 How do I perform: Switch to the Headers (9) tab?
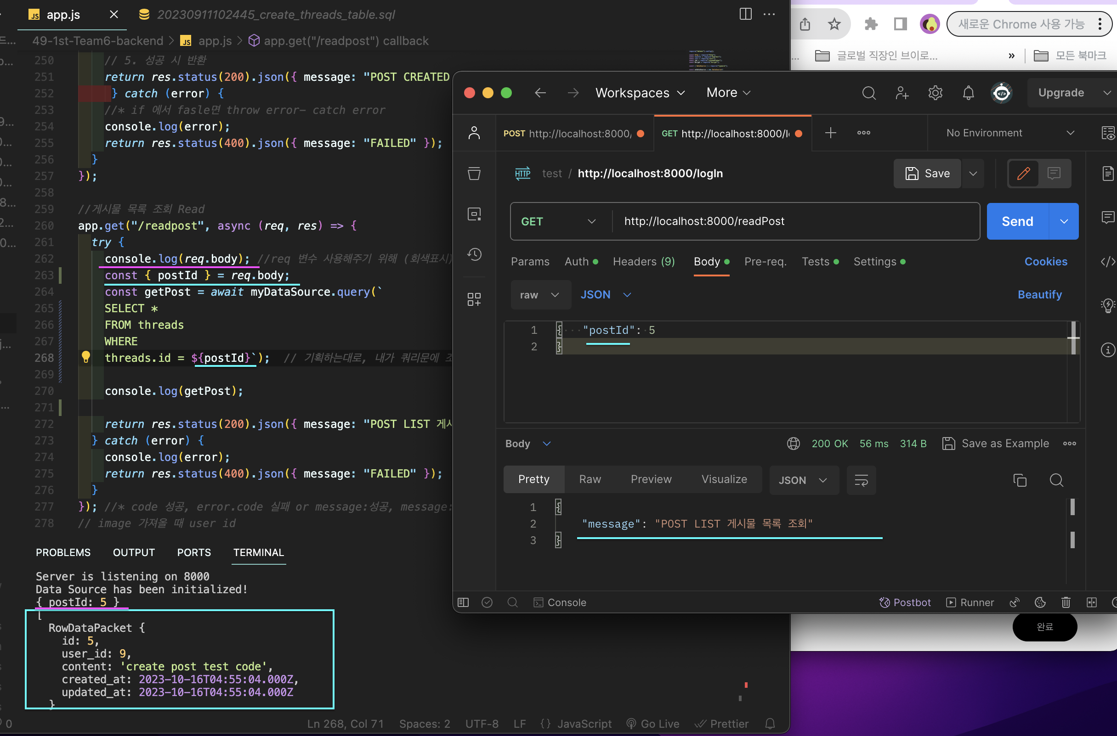pyautogui.click(x=643, y=261)
